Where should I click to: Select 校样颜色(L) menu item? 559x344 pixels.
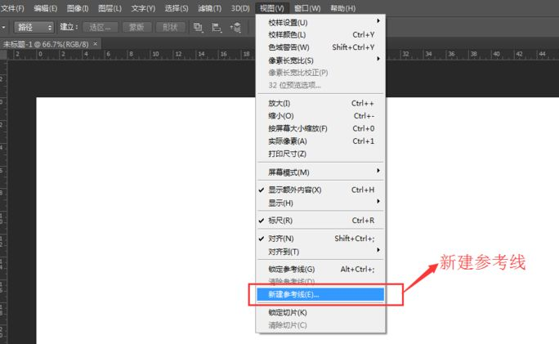point(320,34)
